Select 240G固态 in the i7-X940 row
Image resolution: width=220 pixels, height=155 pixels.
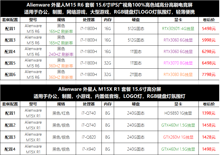[x=136, y=149]
